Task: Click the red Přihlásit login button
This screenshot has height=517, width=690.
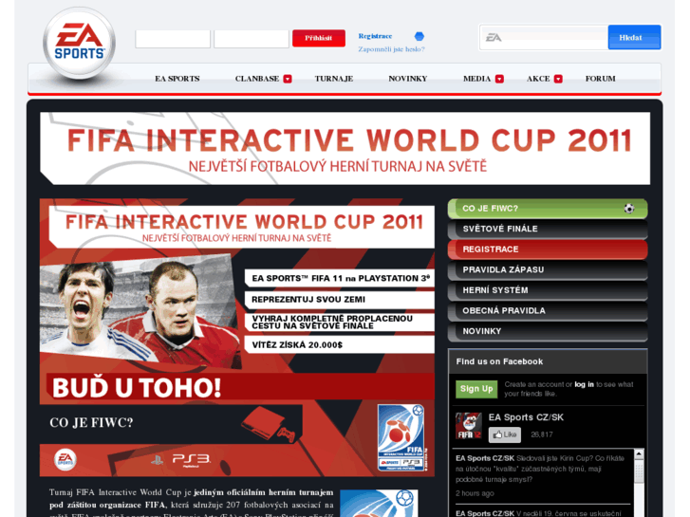Action: click(319, 38)
